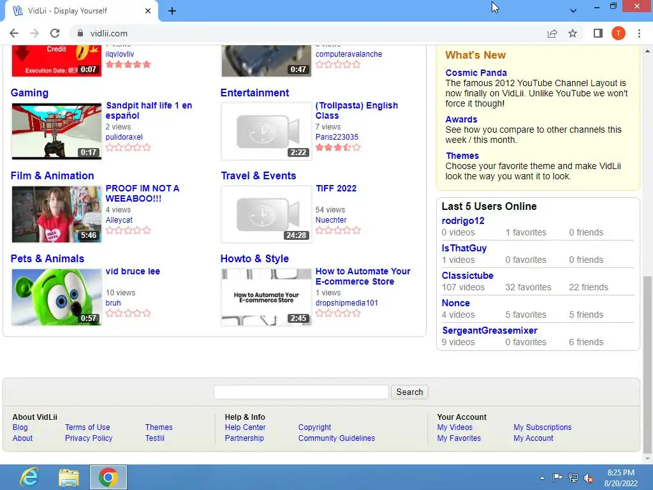View online user Classictube's profile
The image size is (653, 490).
[467, 276]
